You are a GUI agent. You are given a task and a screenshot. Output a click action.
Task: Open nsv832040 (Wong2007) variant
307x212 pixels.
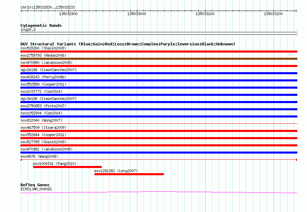click(41, 120)
